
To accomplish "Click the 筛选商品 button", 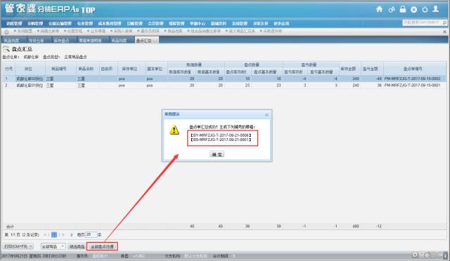I will tap(77, 246).
